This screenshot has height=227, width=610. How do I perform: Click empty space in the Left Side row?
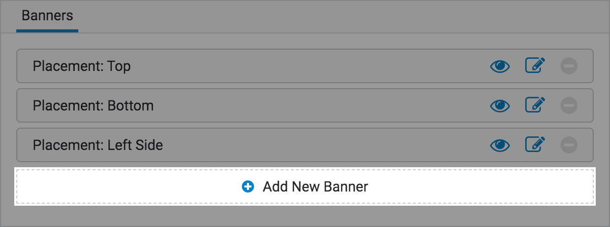[x=305, y=145]
